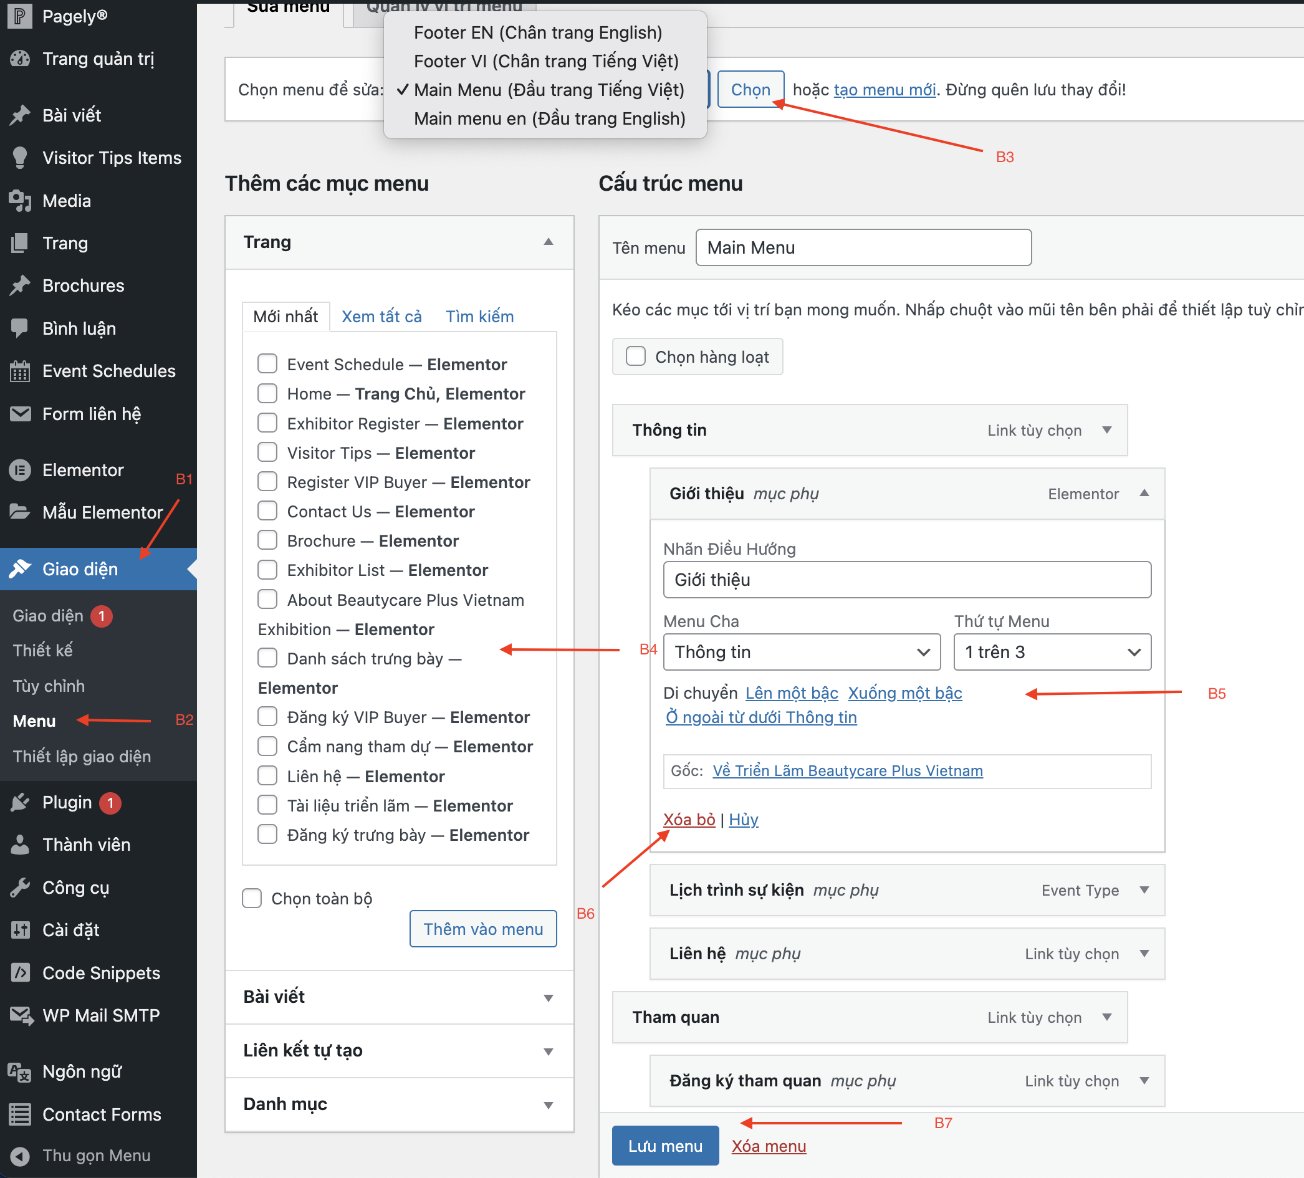Expand the Tham quan menu item arrow
1304x1178 pixels.
click(x=1107, y=1017)
